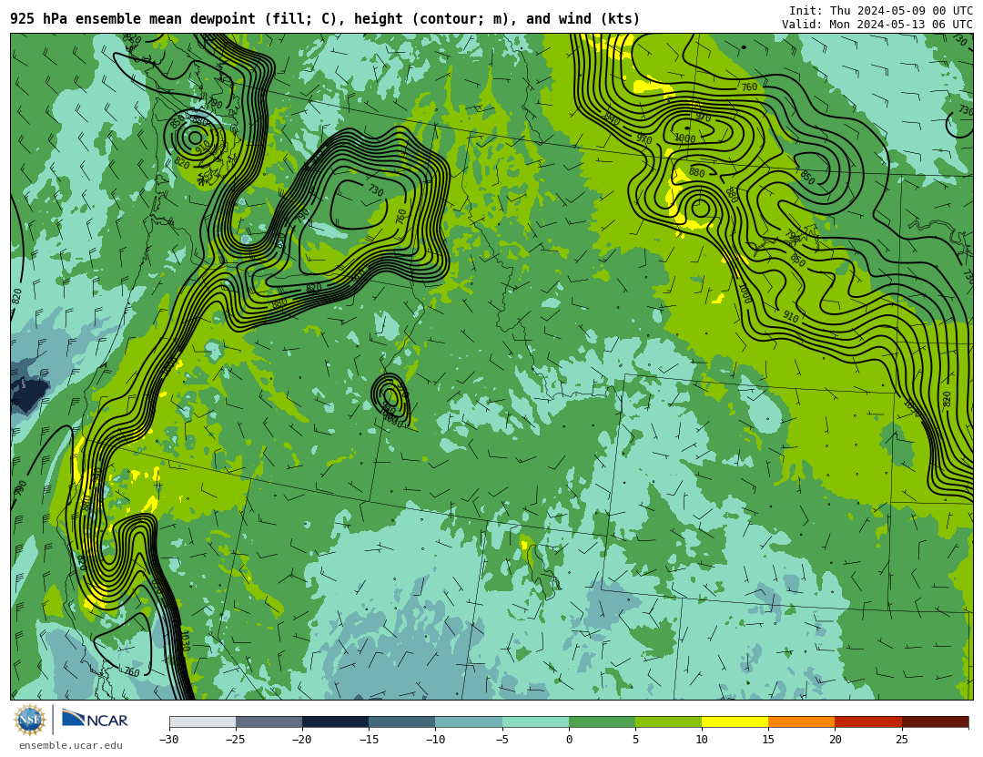This screenshot has height=757, width=983.
Task: Click the colorbar tick label '15'
Action: (768, 740)
